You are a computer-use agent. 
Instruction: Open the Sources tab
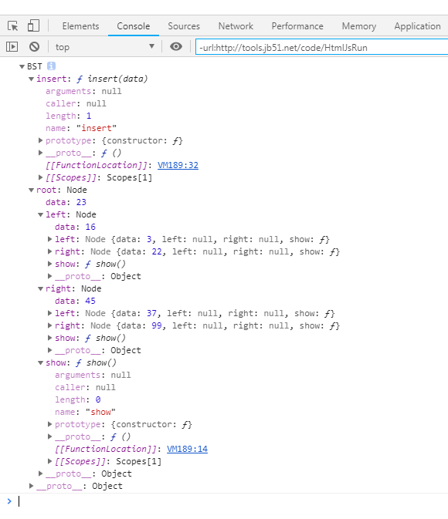[x=184, y=26]
